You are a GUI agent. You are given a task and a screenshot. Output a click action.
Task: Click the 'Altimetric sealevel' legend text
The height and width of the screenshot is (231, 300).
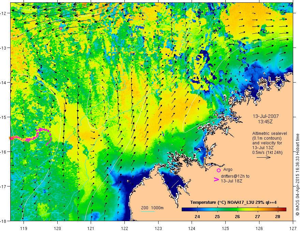270,134
